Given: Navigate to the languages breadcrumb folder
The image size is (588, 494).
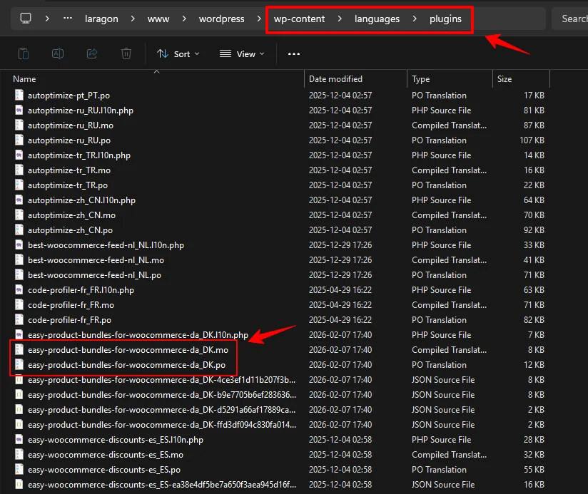Looking at the screenshot, I should [x=377, y=19].
